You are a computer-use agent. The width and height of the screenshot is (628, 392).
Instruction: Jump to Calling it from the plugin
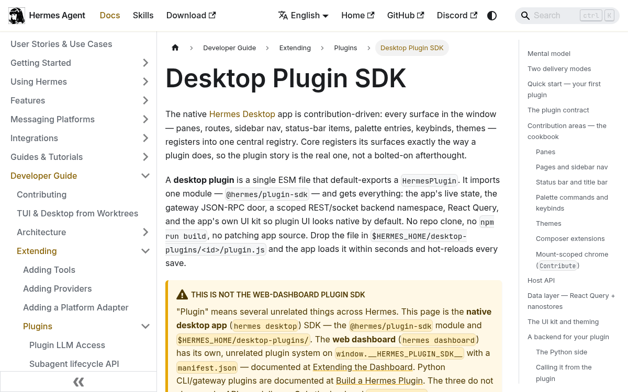[564, 373]
